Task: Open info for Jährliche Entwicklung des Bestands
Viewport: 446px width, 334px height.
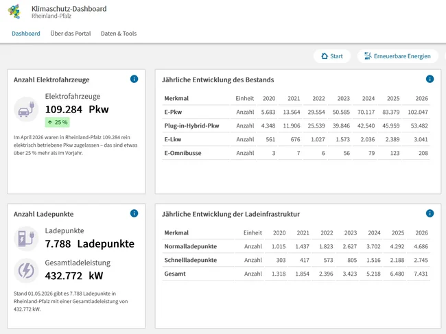Action: [x=430, y=79]
